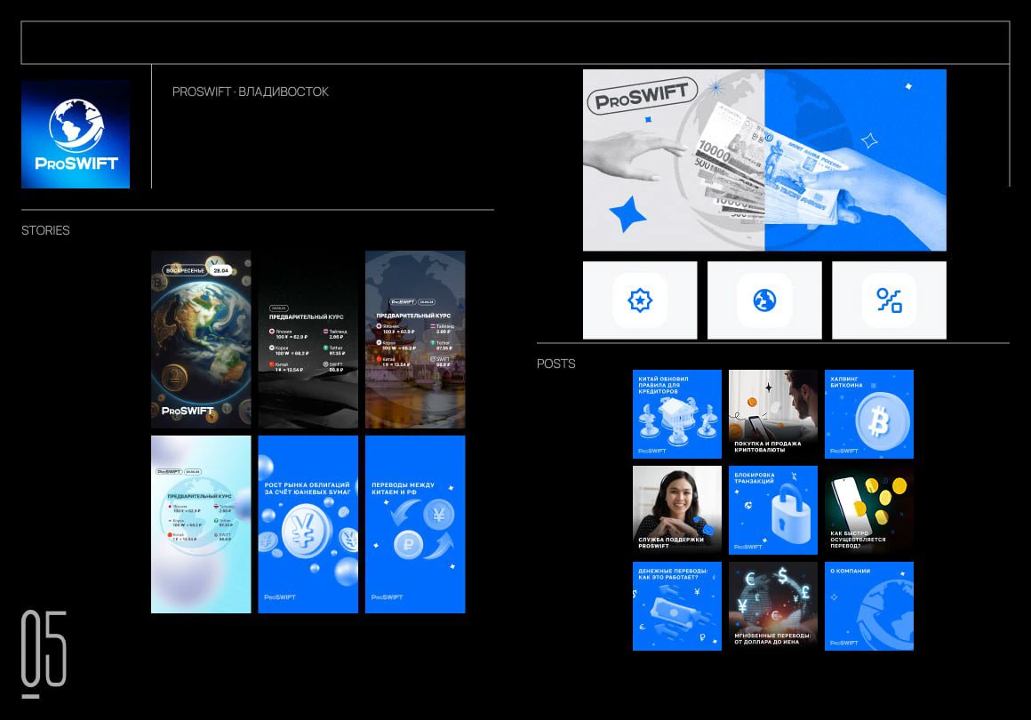The image size is (1031, 720).
Task: Select the Служба поддержки ProSWIFT post
Action: coord(676,509)
